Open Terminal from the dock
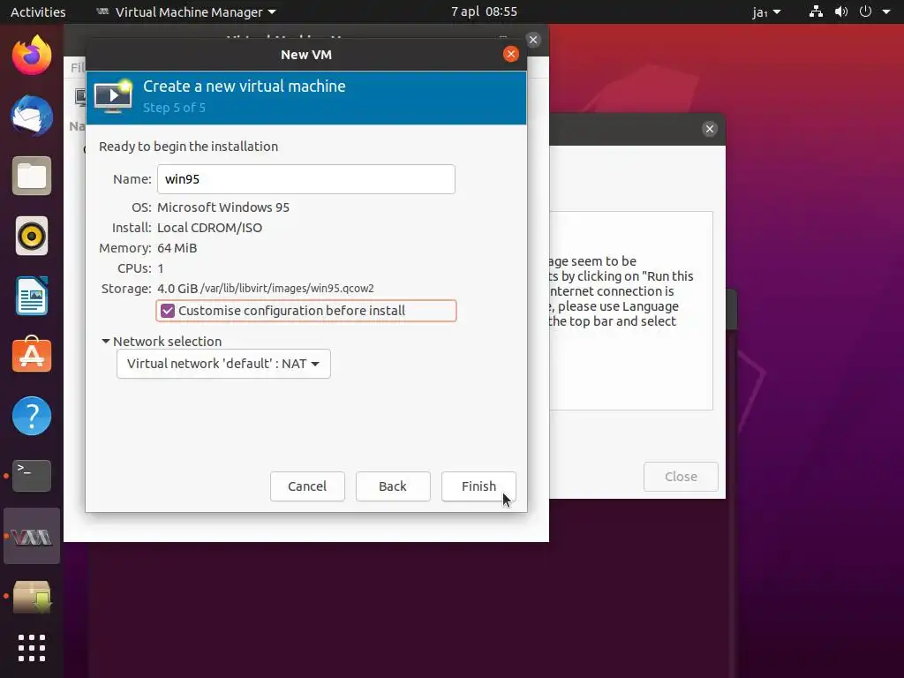This screenshot has height=678, width=904. (x=32, y=476)
